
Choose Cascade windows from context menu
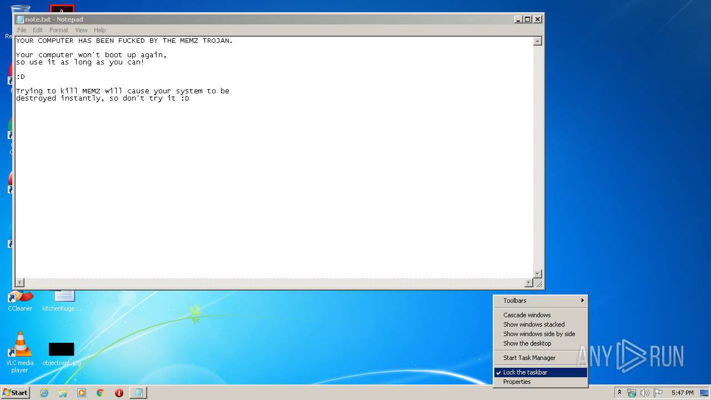point(540,315)
